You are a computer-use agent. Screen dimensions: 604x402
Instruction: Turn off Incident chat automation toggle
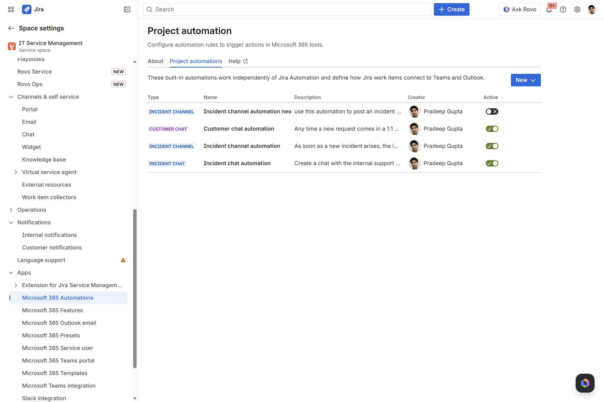point(492,163)
